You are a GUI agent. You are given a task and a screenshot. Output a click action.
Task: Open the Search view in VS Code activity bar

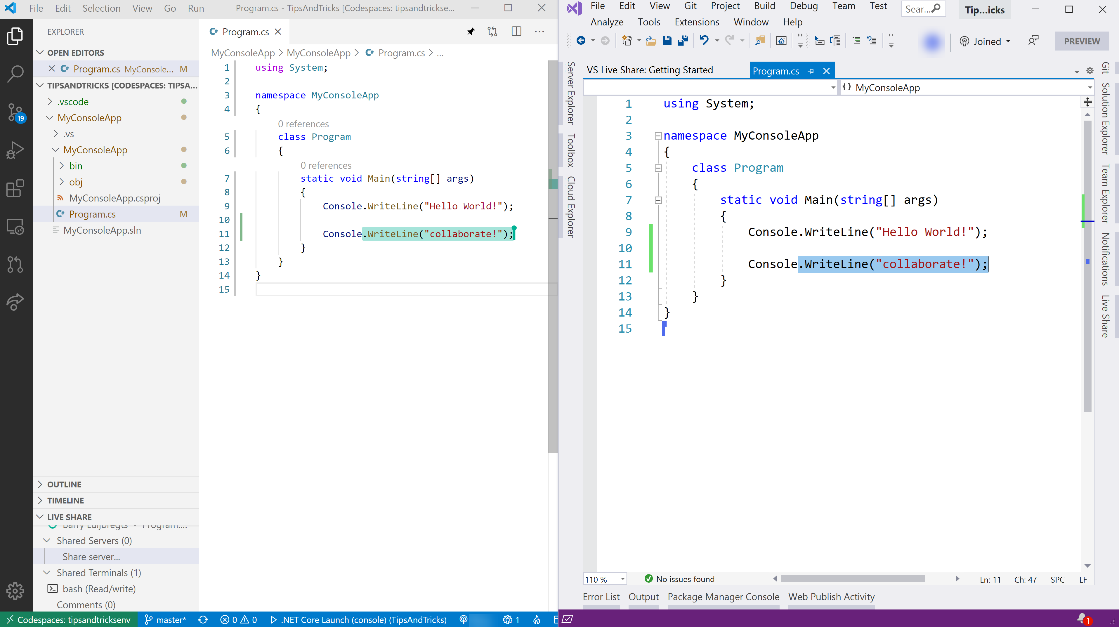click(x=16, y=74)
